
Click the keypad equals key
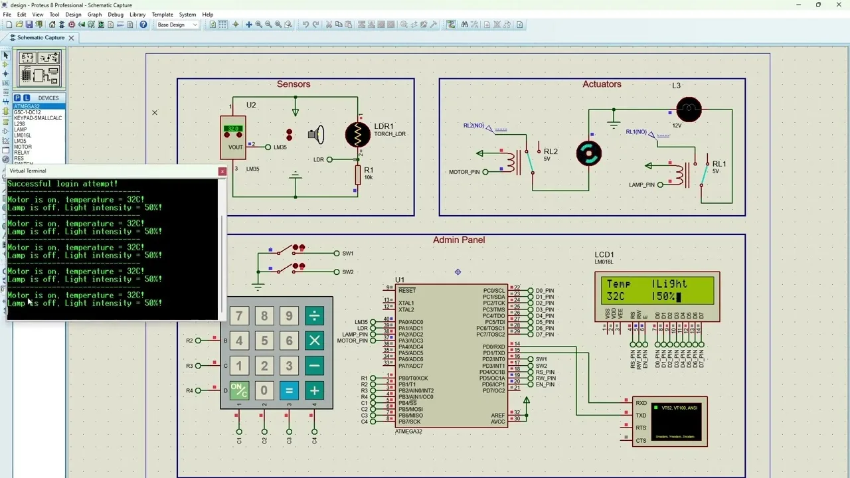pos(289,390)
